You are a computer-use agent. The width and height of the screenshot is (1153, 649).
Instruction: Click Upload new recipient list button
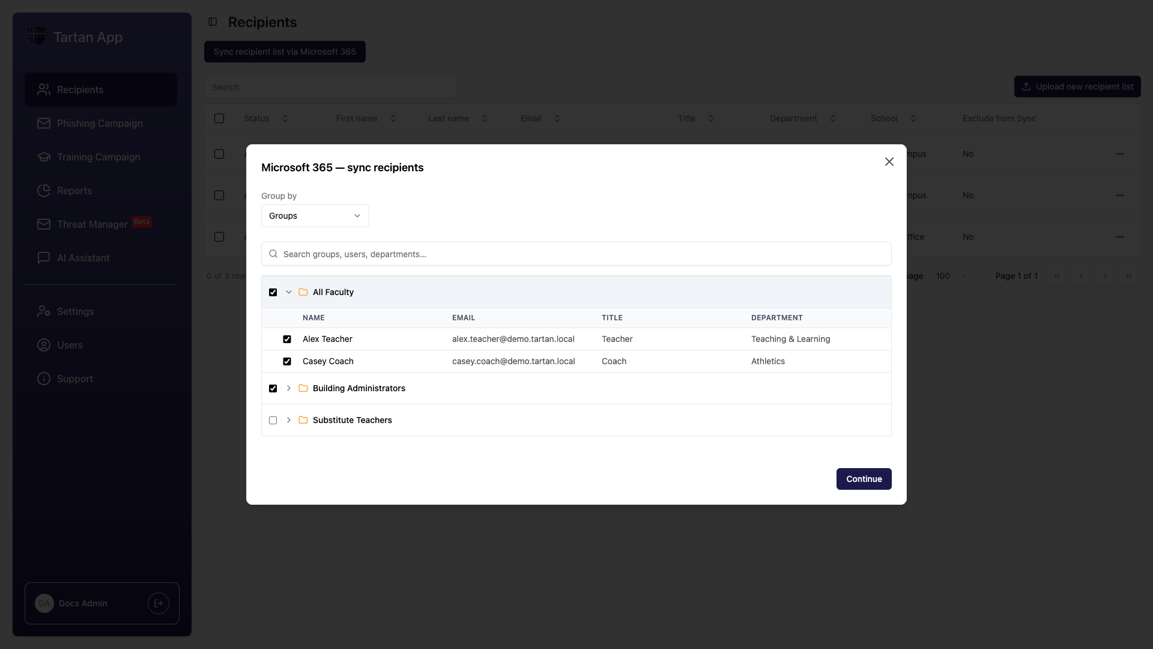(x=1077, y=87)
